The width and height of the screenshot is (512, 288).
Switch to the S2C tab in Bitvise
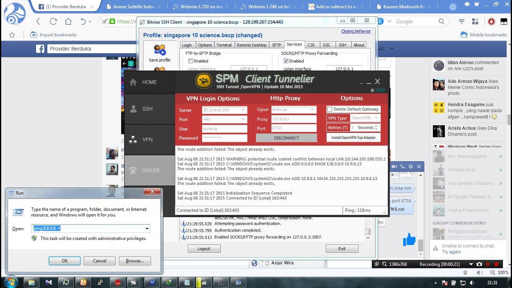(x=326, y=45)
